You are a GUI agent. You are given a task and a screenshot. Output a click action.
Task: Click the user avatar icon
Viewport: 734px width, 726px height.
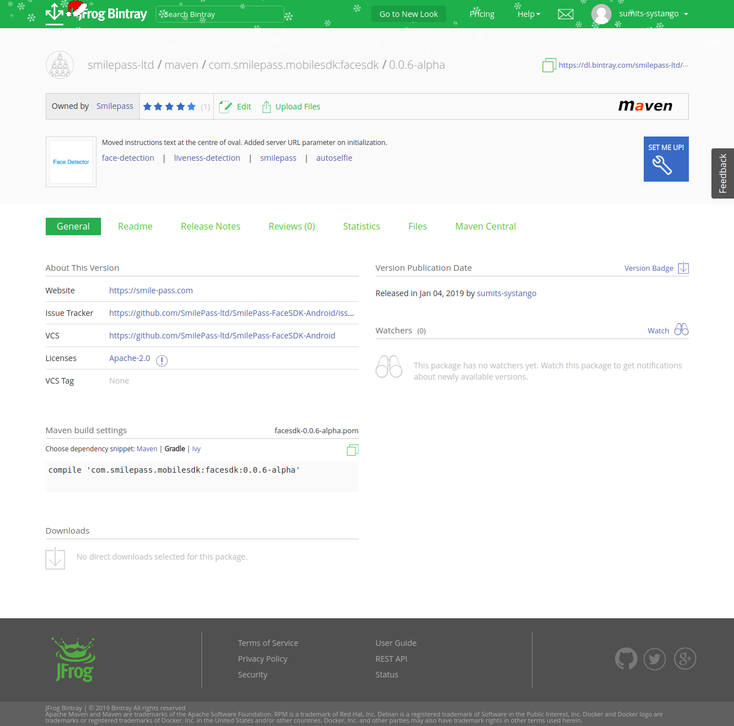point(601,14)
